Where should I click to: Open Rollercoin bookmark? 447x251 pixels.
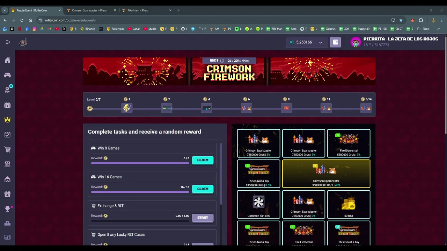point(115,29)
